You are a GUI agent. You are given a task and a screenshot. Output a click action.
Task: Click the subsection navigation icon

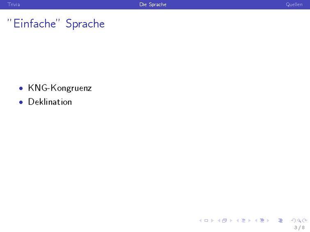(243, 221)
